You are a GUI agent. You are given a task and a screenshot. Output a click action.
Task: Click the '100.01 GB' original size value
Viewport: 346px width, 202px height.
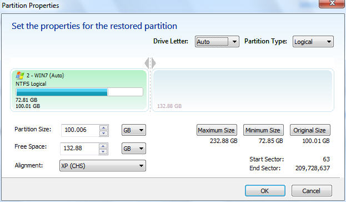pos(316,141)
